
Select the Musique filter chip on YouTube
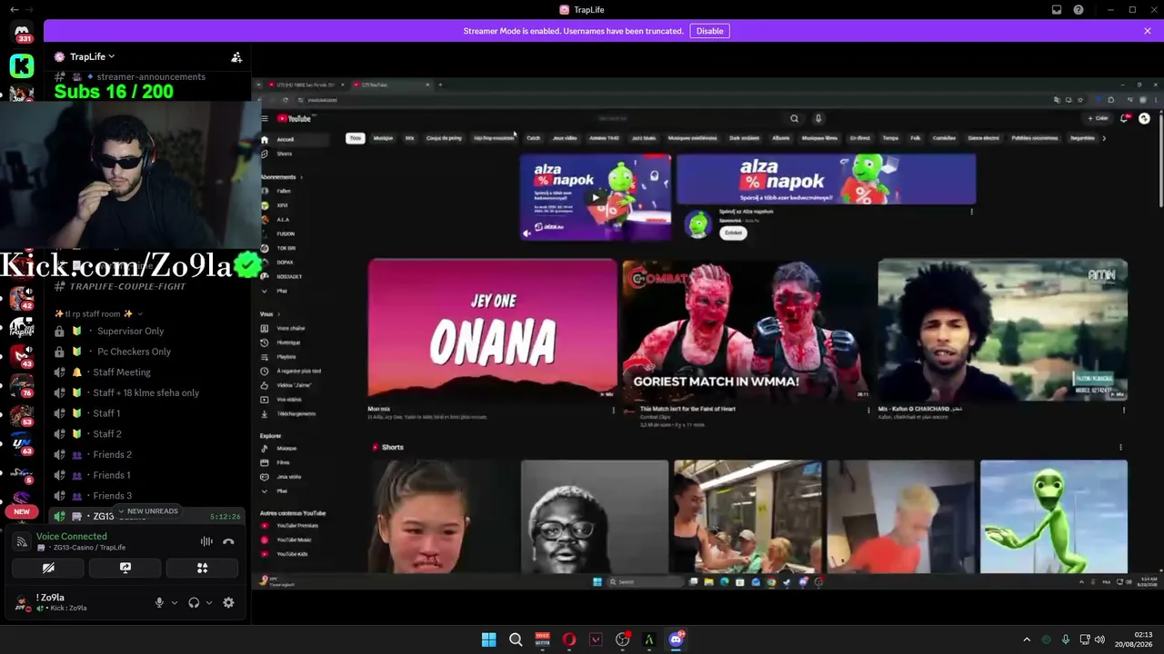383,138
